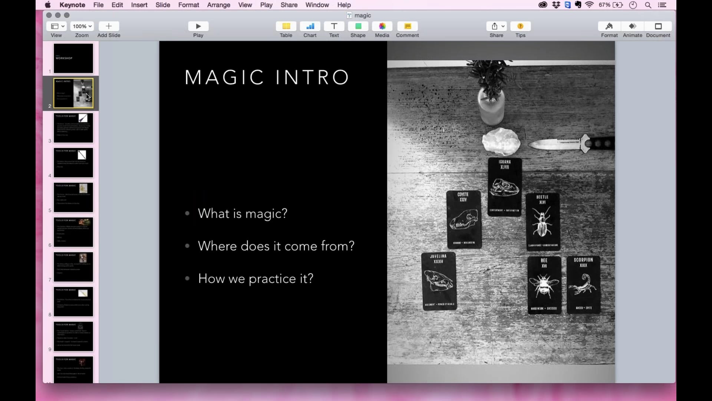Click the magic document title

[x=362, y=15]
